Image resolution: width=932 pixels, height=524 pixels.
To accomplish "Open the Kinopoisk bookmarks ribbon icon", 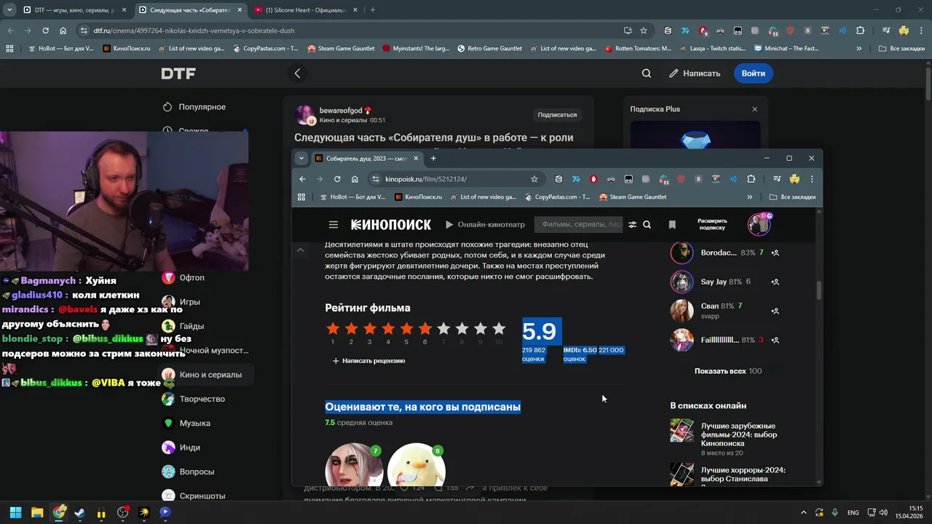I will pyautogui.click(x=672, y=225).
